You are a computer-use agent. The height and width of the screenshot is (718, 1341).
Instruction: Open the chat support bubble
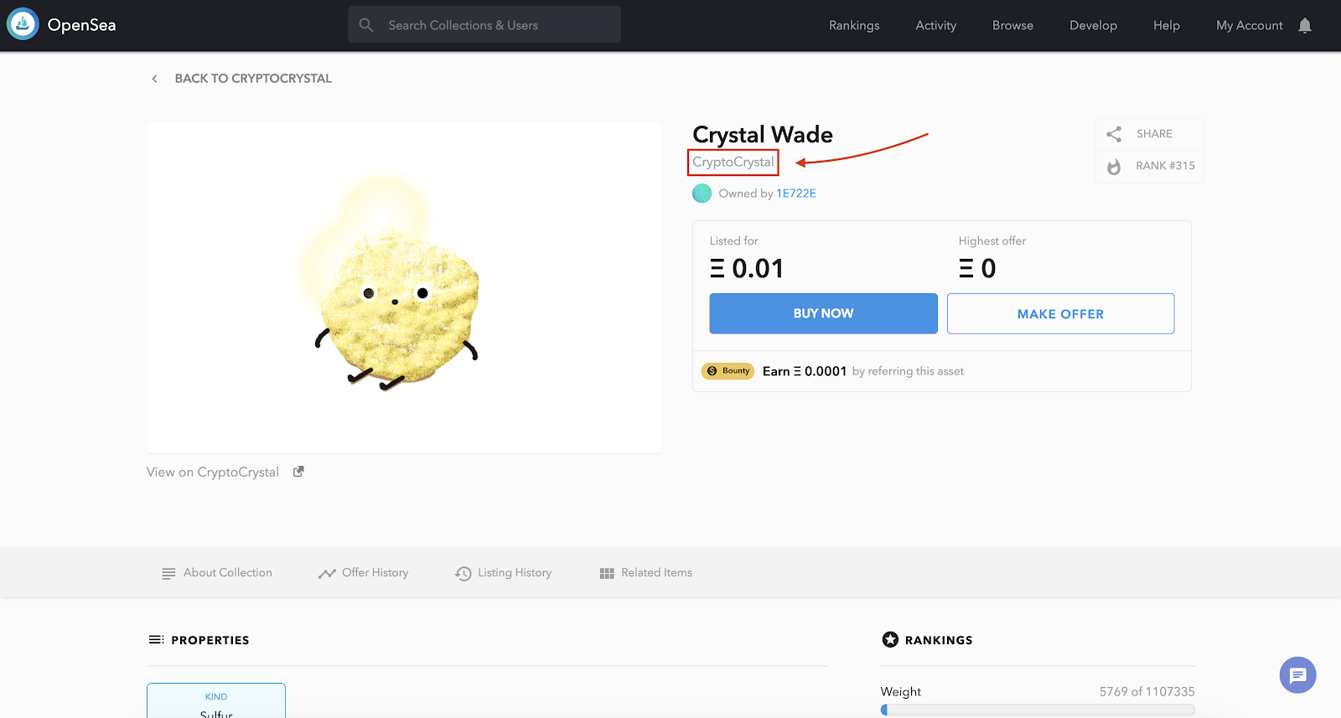pyautogui.click(x=1297, y=675)
